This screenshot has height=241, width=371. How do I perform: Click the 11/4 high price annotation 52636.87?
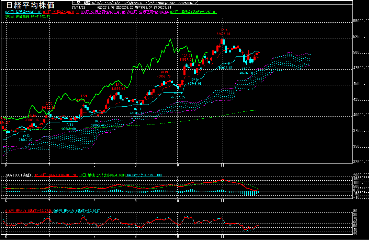[223, 34]
